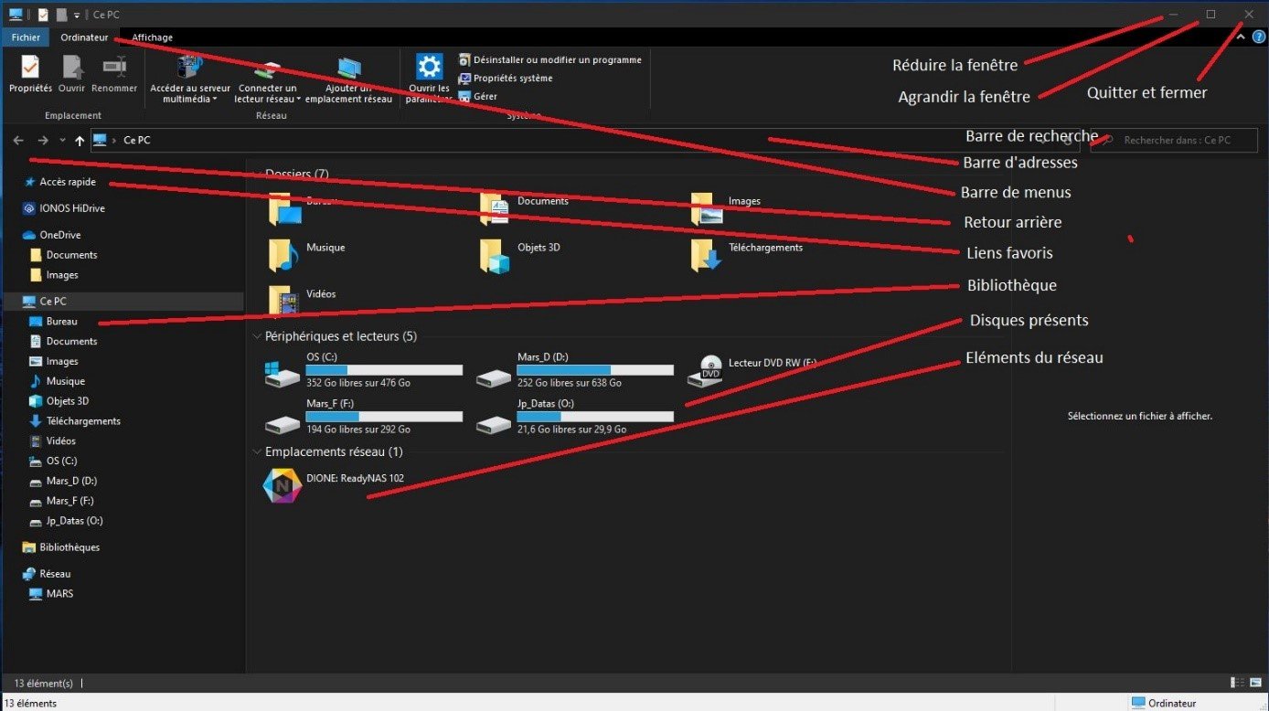The image size is (1269, 711).
Task: Switch to details view in status bar
Action: (x=1239, y=683)
